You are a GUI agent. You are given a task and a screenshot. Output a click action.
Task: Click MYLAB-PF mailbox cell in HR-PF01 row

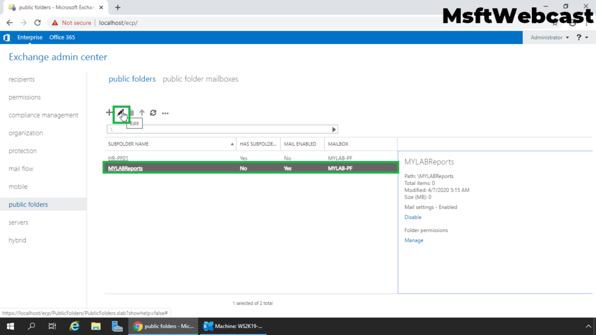pyautogui.click(x=340, y=158)
